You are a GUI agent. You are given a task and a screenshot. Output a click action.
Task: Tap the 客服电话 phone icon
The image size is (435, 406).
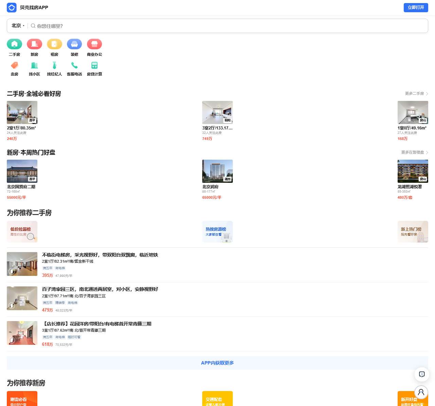click(x=74, y=65)
